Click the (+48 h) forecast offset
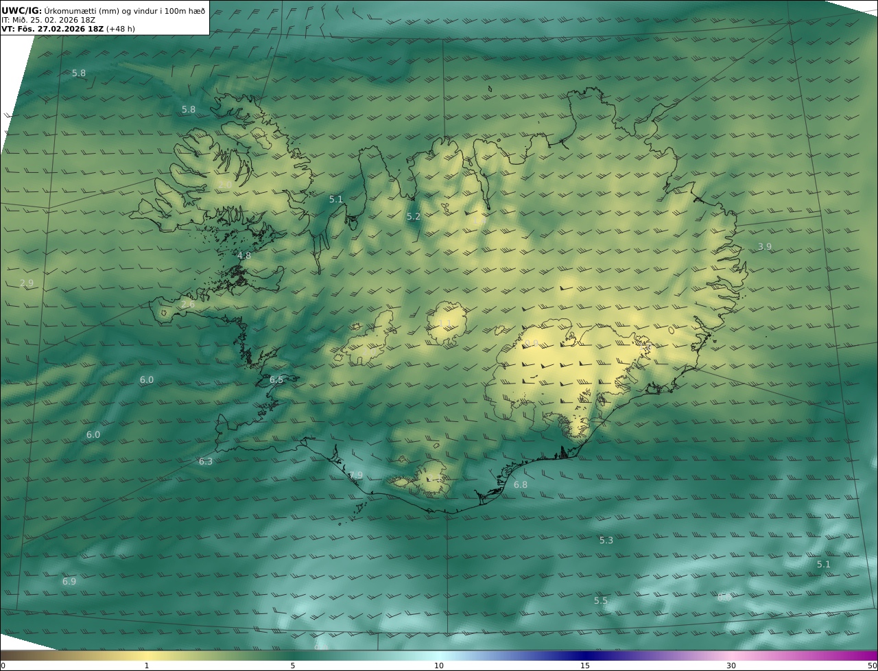This screenshot has width=878, height=671. (x=121, y=29)
